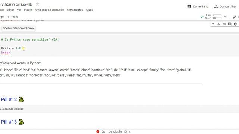The width and height of the screenshot is (239, 134).
Task: Click the snake emoji beside Pill #12
Action: 21,99
